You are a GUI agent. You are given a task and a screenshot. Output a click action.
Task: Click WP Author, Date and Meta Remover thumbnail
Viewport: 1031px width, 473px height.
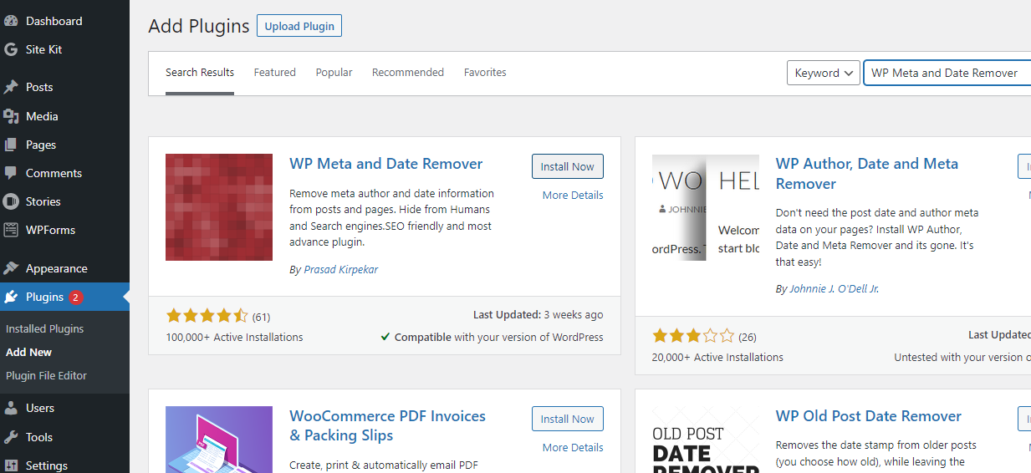[706, 207]
